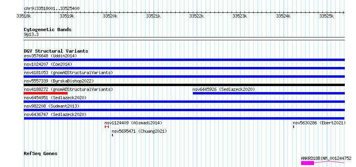Open nsv4181053 (gnomADStructuralVariants) label
The image size is (356, 167).
tap(68, 73)
